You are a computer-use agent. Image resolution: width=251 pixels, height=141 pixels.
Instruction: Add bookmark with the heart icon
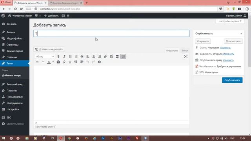coord(220,9)
